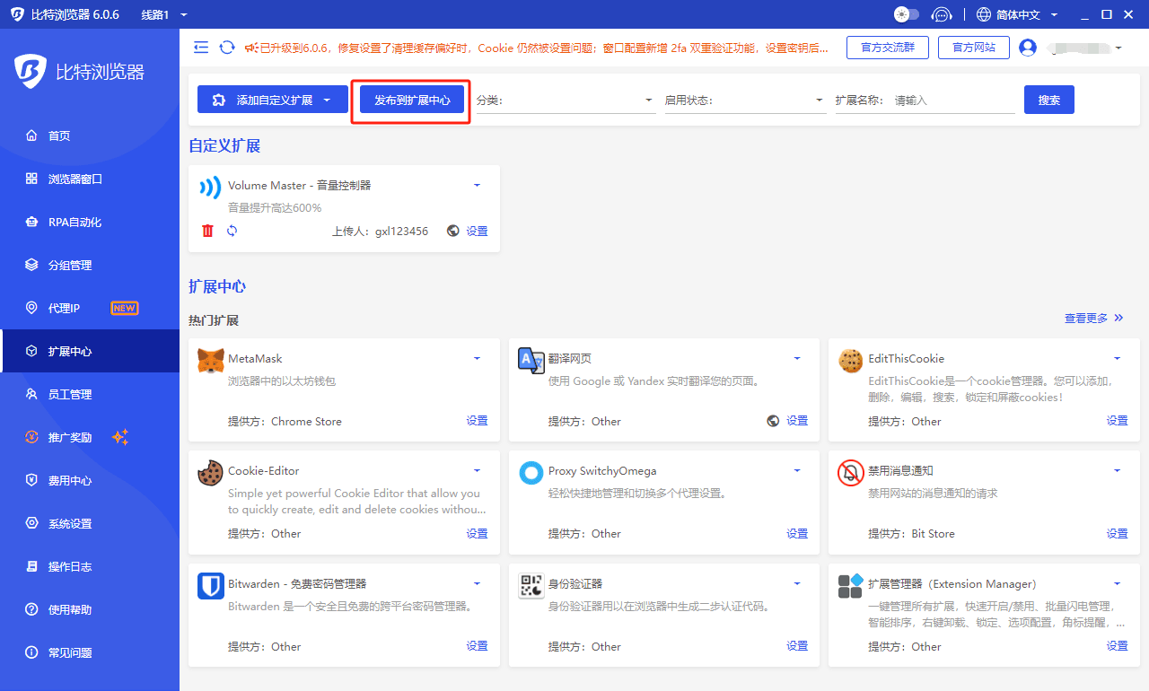
Task: Open 设置 for 禁用消息通知
Action: [1118, 534]
